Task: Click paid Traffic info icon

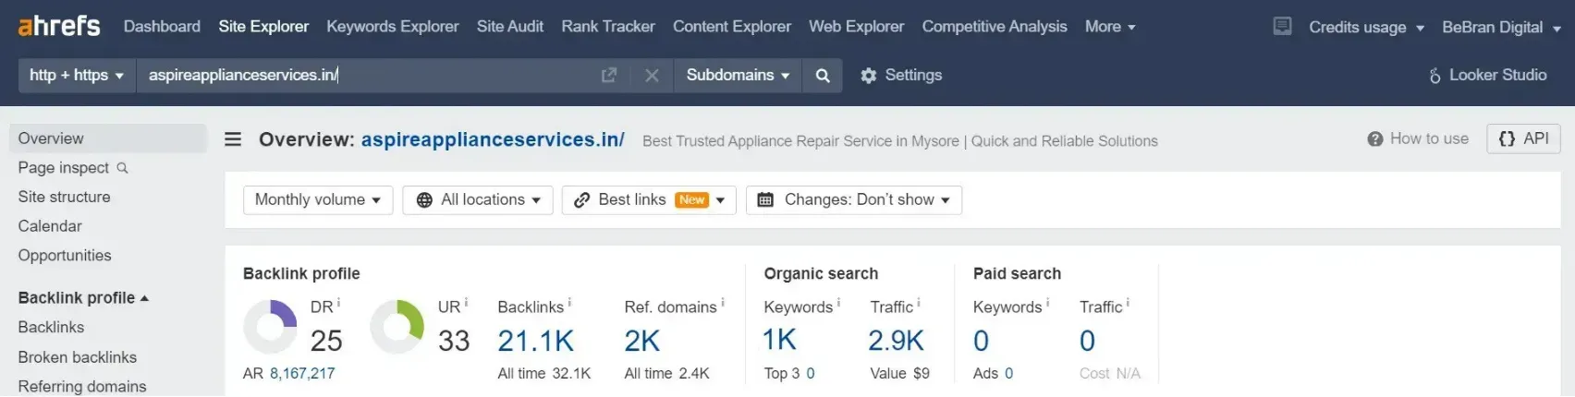Action: pos(1128,302)
